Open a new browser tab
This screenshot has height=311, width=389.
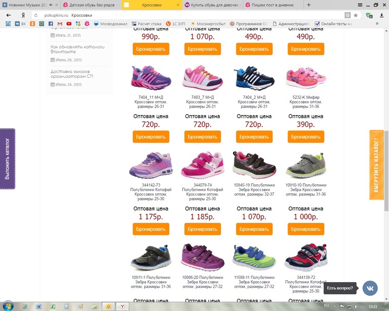click(x=309, y=5)
